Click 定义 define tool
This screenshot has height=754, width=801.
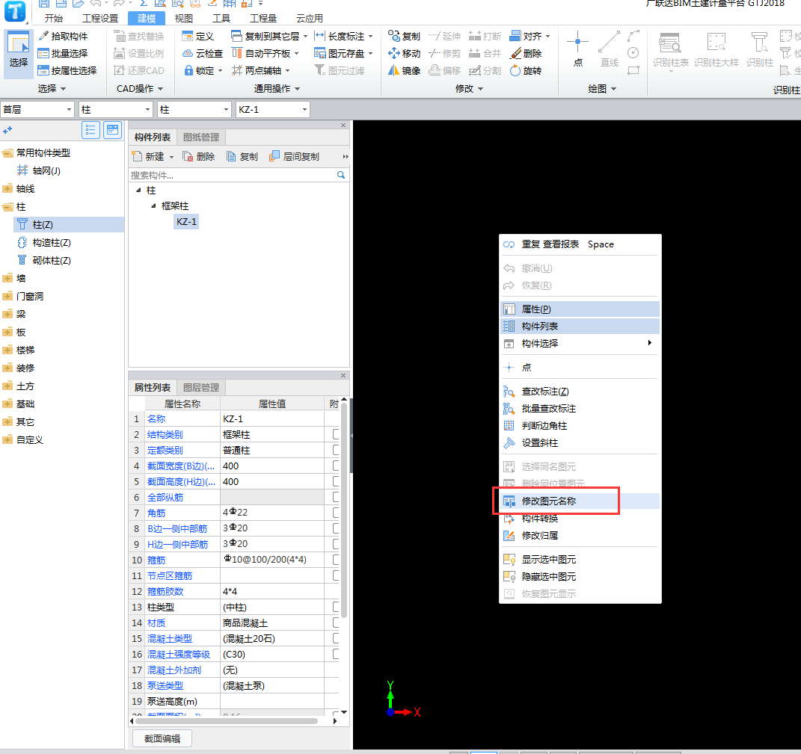198,37
